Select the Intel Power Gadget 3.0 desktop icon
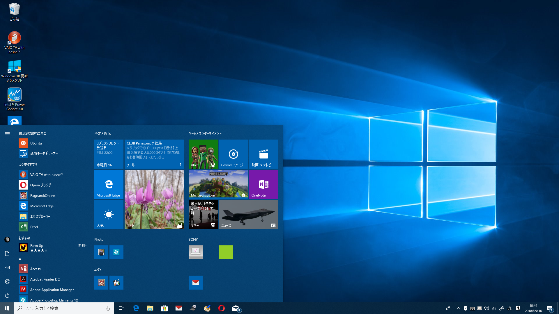559x314 pixels. (14, 99)
